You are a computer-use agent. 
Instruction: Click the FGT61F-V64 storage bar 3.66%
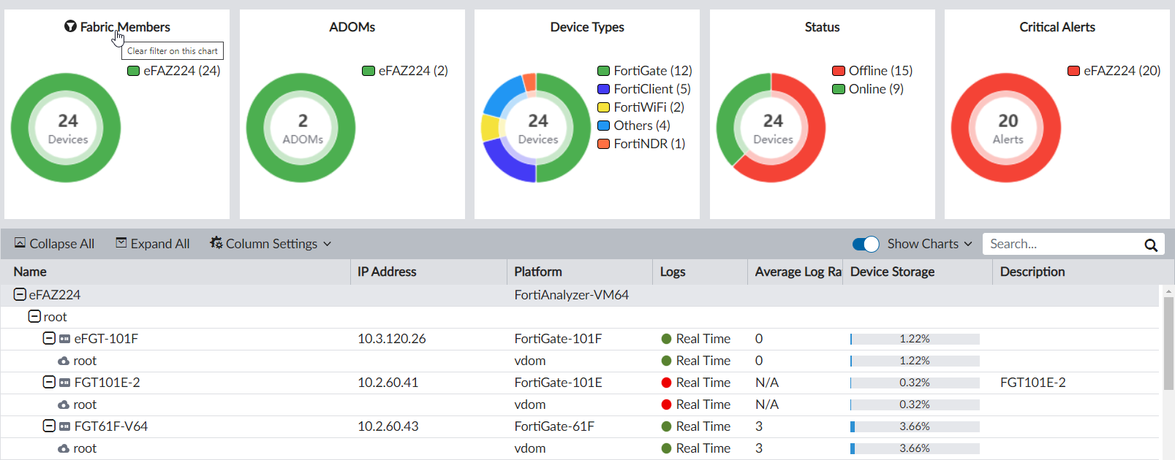click(x=915, y=426)
